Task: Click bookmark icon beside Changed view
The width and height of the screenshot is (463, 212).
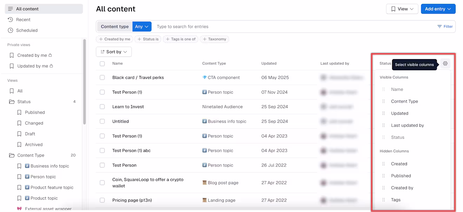Action: coord(19,123)
